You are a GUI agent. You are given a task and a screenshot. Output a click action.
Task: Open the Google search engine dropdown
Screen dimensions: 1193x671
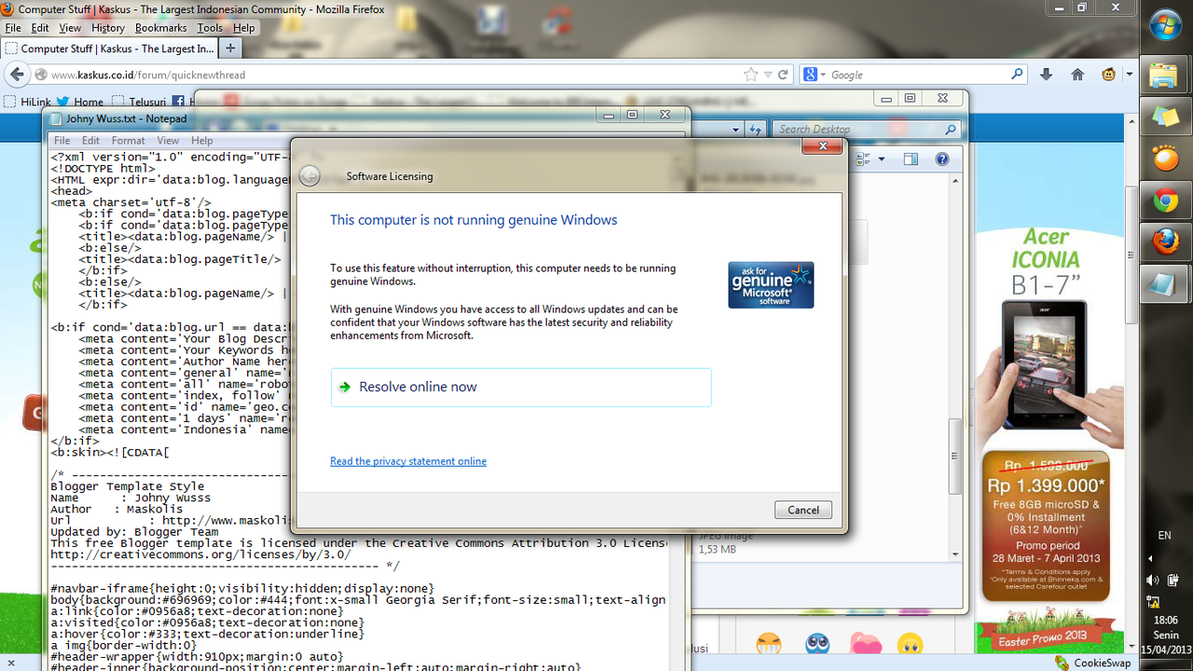click(x=813, y=75)
